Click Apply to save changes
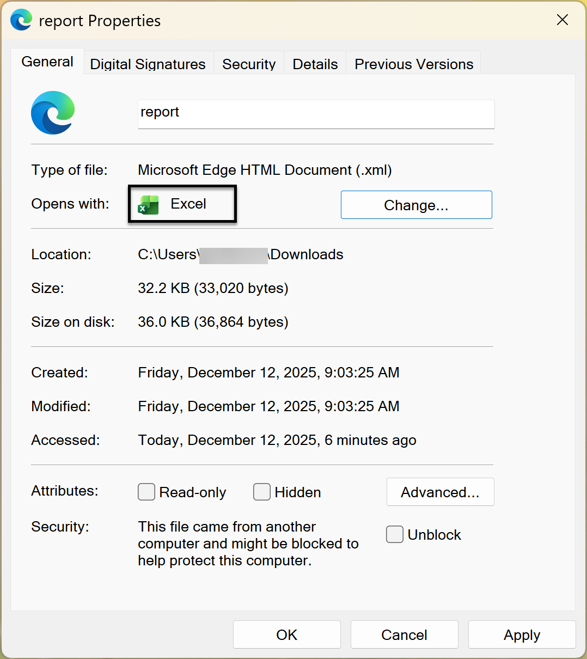587x659 pixels. pyautogui.click(x=522, y=634)
